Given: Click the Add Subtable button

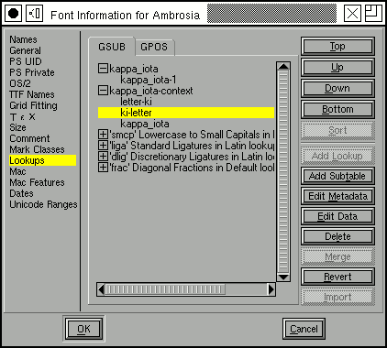Looking at the screenshot, I should (337, 176).
